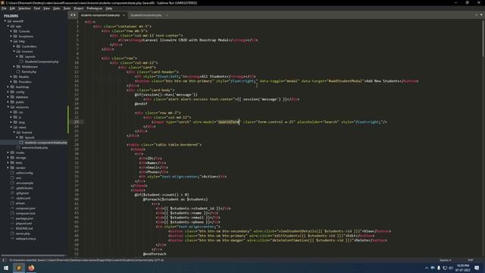Screen dimensions: 485x273
Task: Click the editor vertical scrollbar
Action: point(483,39)
